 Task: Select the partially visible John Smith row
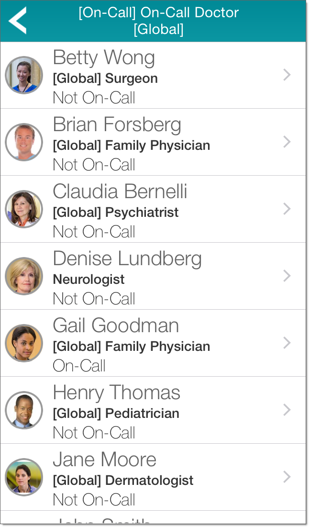(102, 520)
